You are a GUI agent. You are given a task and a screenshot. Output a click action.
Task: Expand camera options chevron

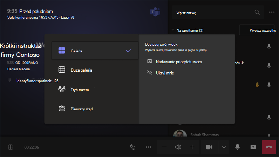coord(224,147)
